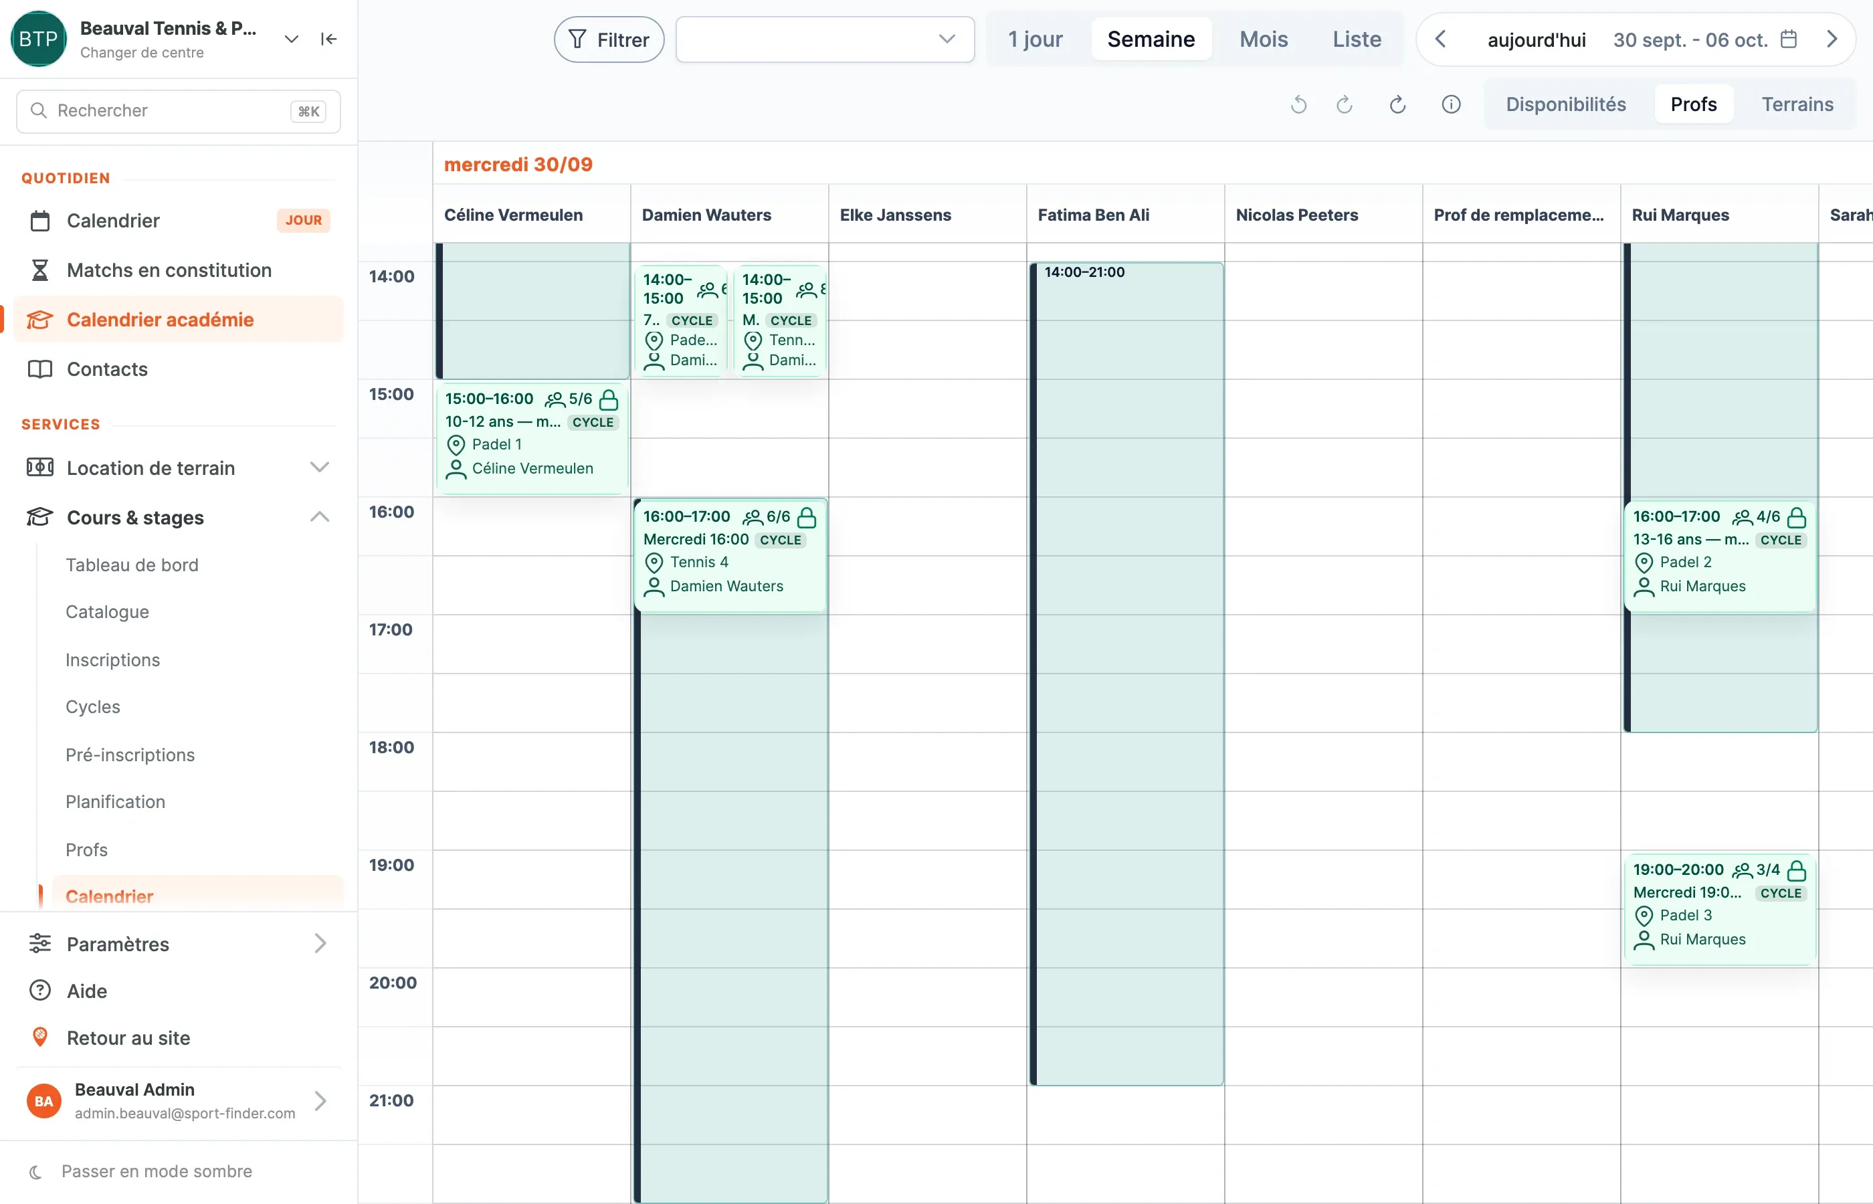Open the Inscriptions page

point(112,660)
